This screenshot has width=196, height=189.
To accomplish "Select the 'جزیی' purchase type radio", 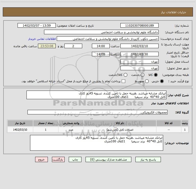I will [x=162, y=81].
